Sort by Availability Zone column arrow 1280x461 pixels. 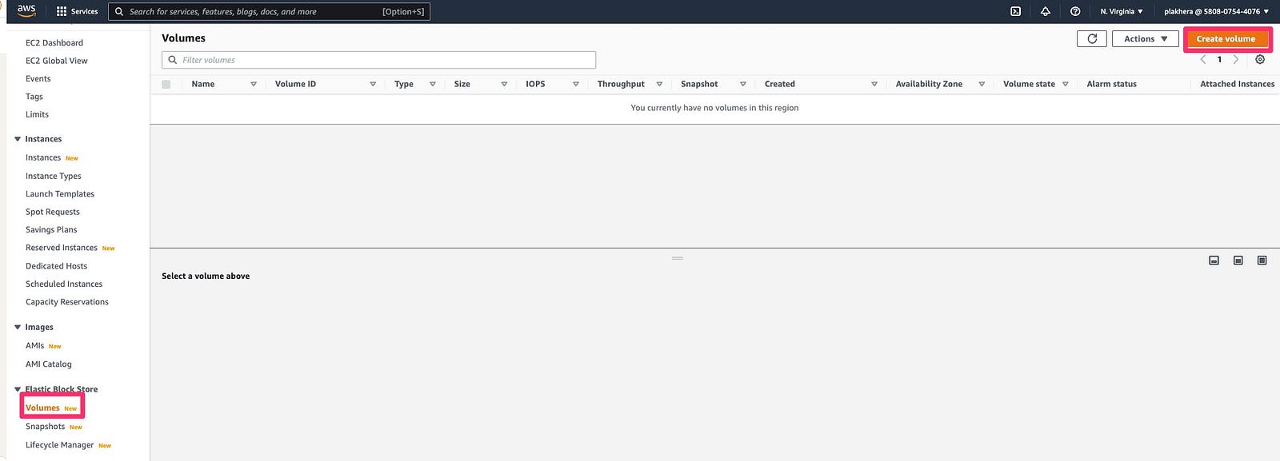pos(982,84)
